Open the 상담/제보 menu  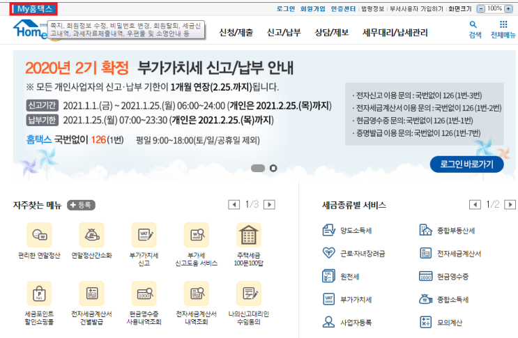[331, 32]
